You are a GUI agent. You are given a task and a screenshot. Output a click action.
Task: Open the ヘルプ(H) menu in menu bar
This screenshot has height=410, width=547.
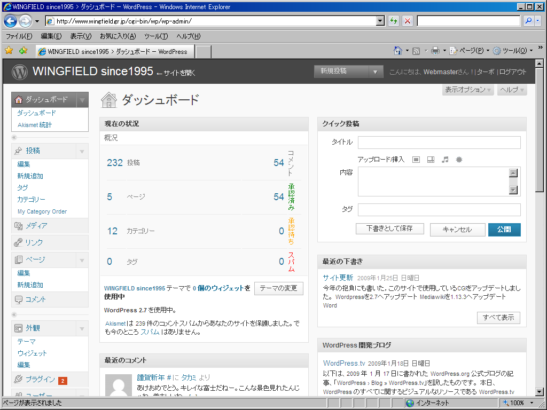coord(189,36)
